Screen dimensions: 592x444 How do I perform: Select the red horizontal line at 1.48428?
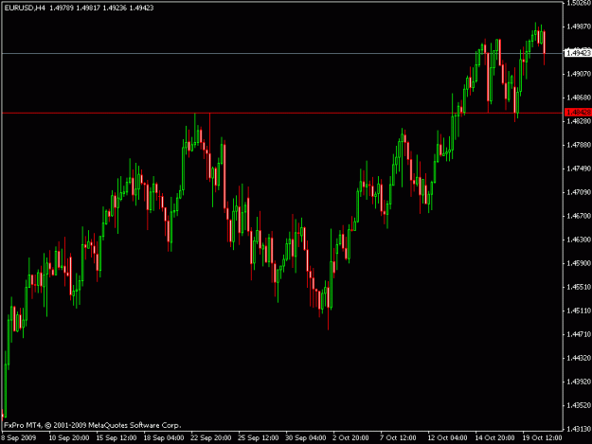(x=282, y=113)
